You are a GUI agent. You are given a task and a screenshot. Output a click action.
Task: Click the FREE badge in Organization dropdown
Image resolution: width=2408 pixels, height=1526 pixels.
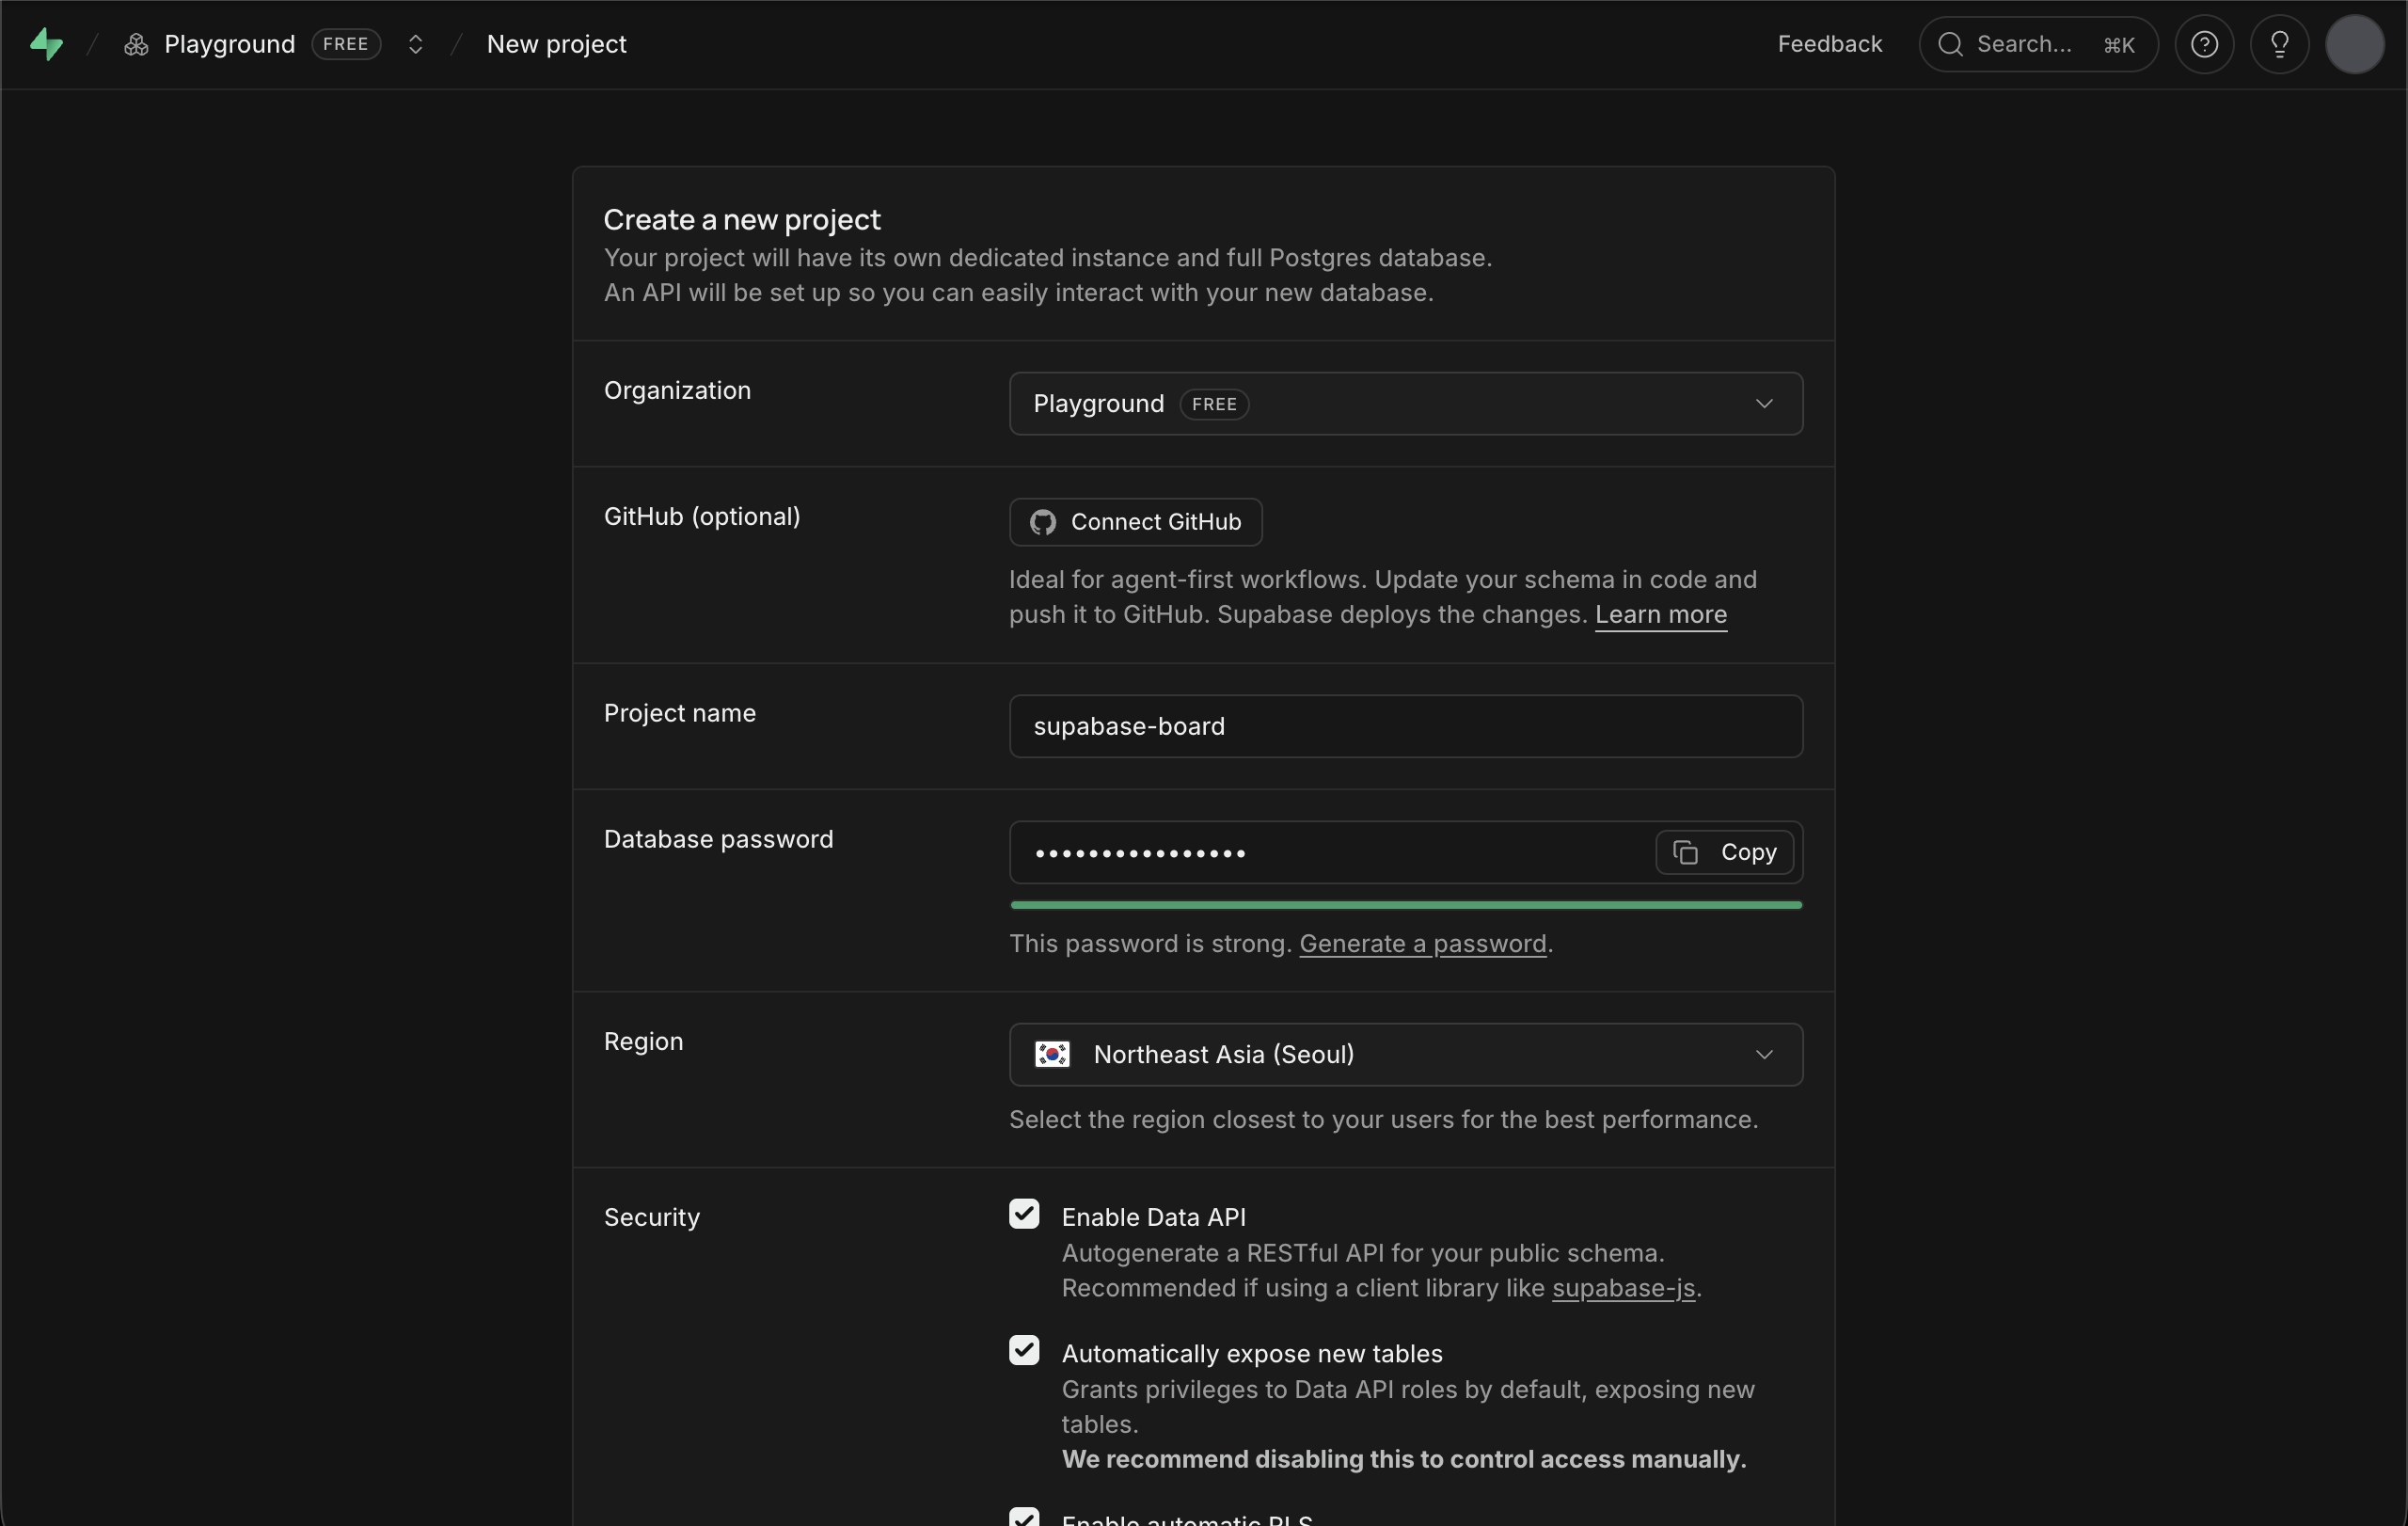click(1214, 404)
